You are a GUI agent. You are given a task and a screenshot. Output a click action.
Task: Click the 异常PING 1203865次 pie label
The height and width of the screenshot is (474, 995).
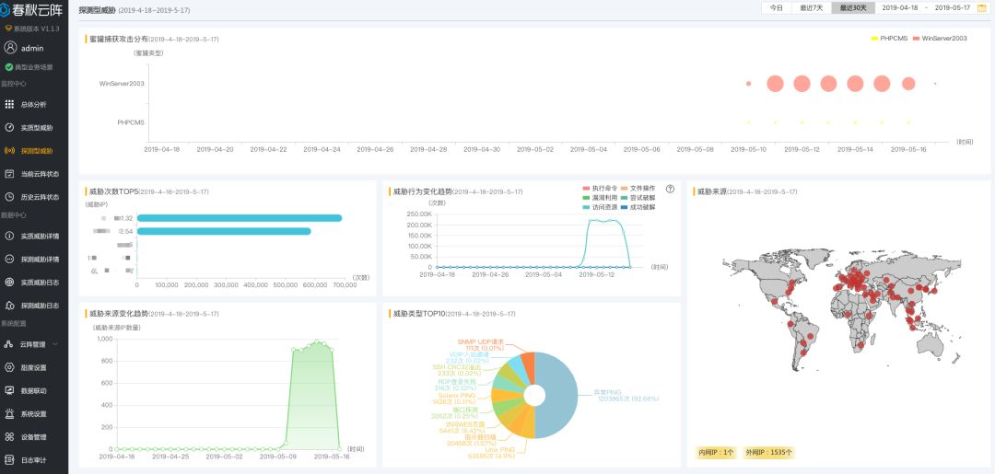626,396
